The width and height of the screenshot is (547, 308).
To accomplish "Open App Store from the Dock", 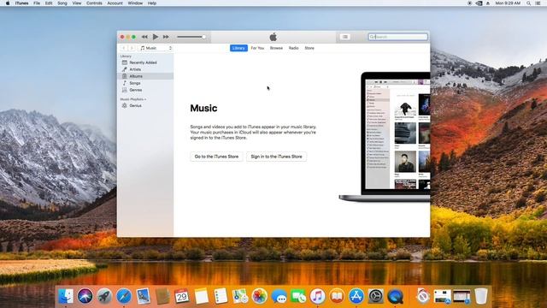I will click(356, 297).
